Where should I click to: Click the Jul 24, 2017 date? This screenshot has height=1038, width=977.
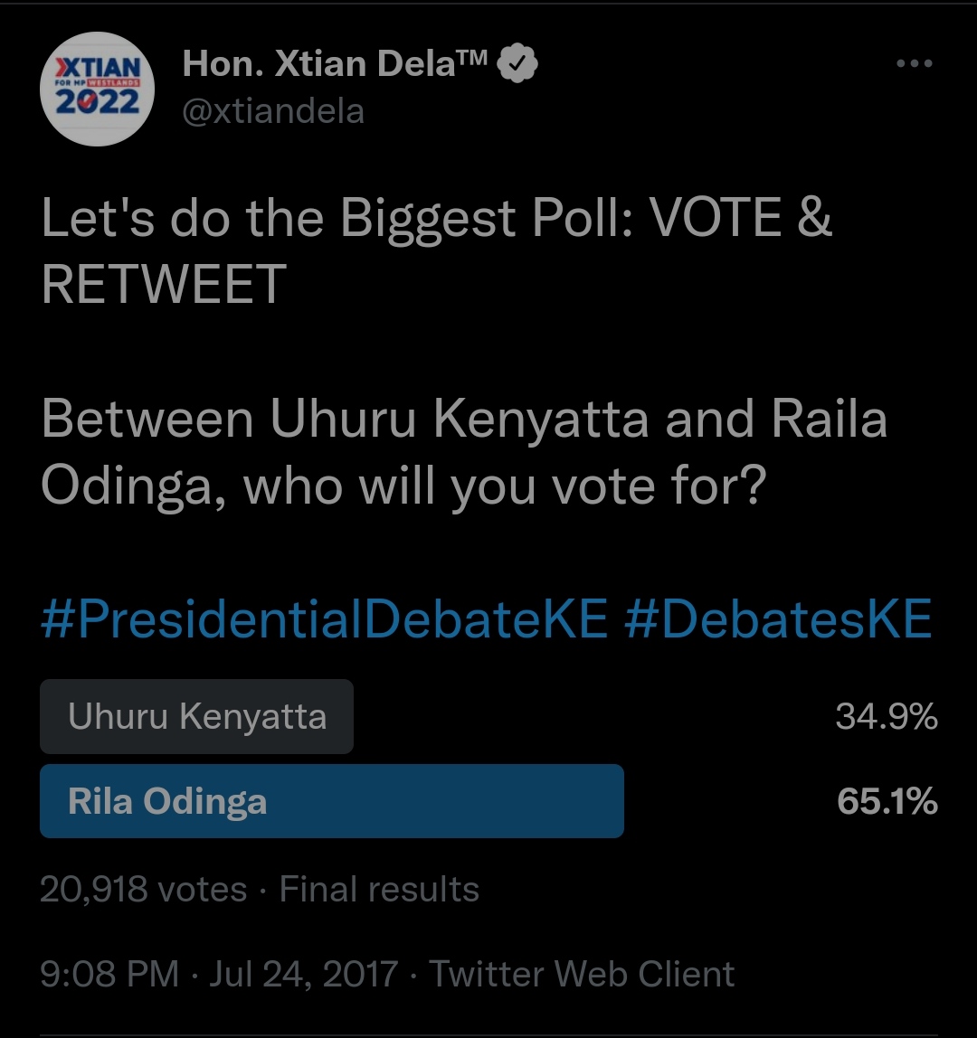pos(304,974)
